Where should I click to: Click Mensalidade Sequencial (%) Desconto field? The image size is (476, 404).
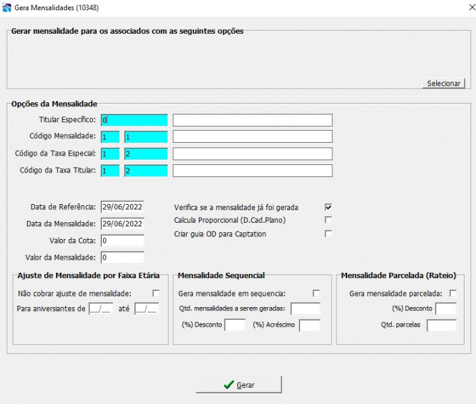(235, 325)
